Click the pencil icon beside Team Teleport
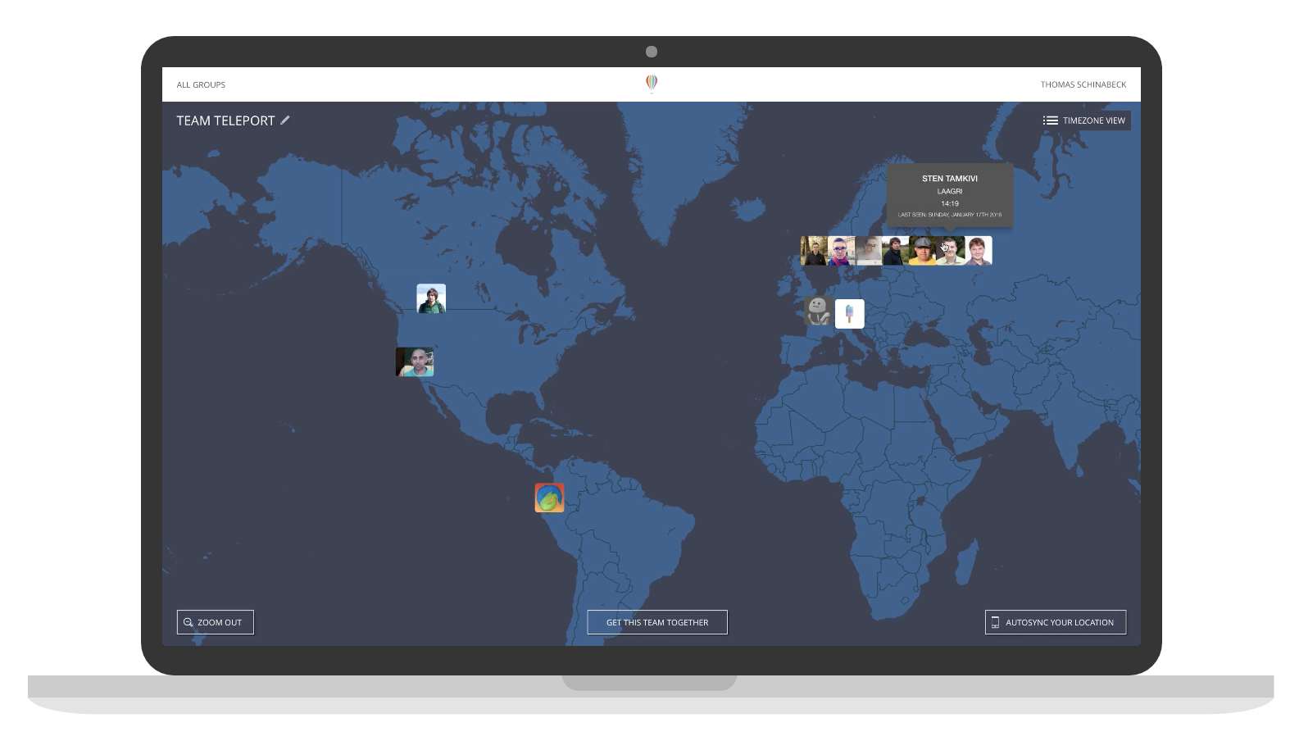1290x741 pixels. pyautogui.click(x=285, y=120)
